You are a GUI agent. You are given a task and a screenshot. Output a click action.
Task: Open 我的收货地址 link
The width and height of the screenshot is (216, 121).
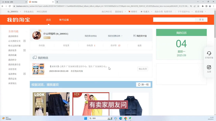point(91,36)
